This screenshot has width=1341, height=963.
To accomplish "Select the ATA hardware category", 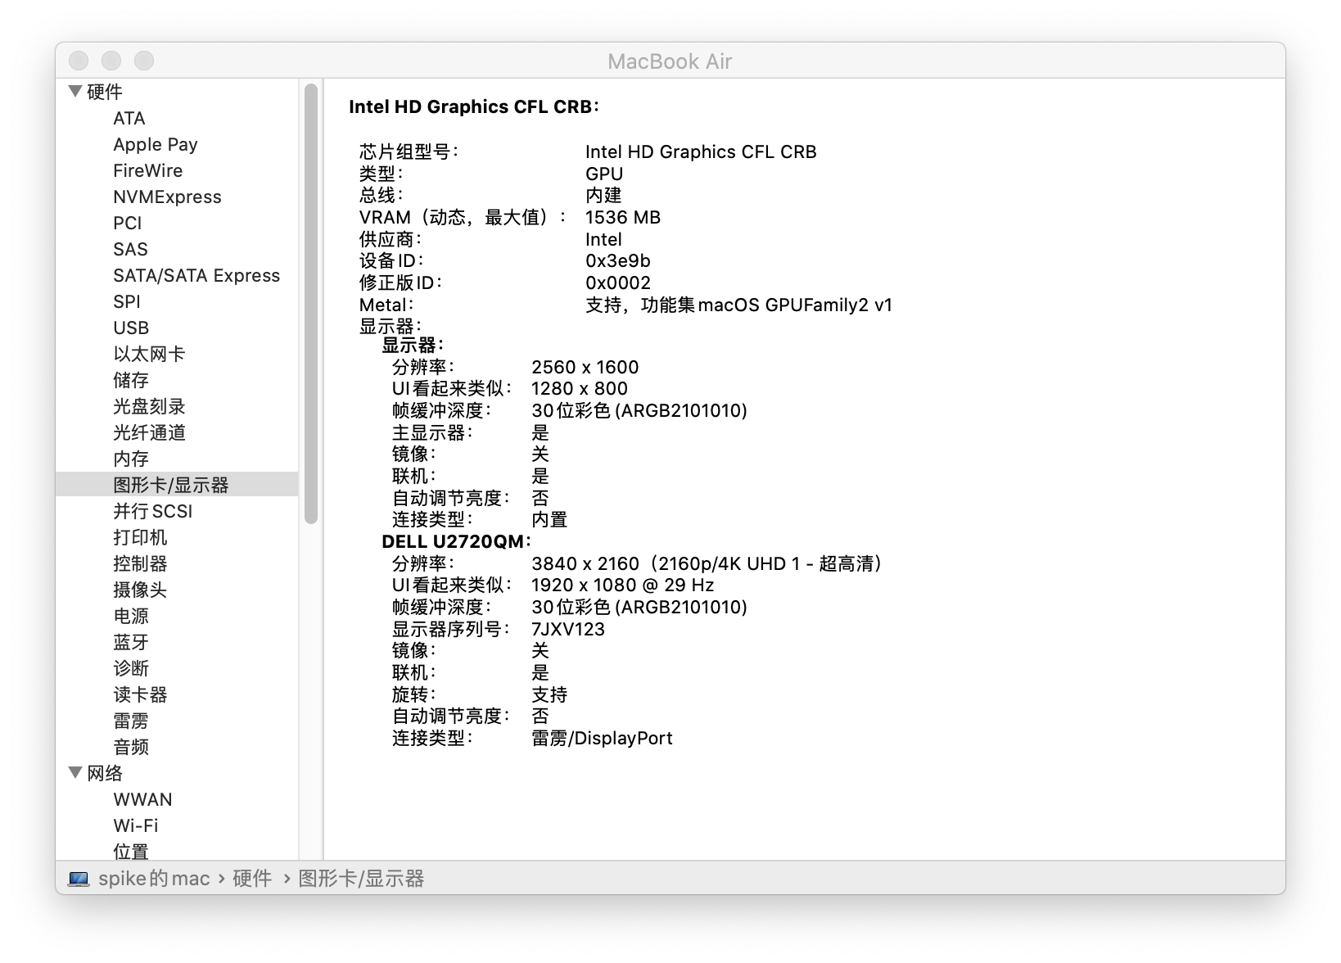I will pos(129,118).
